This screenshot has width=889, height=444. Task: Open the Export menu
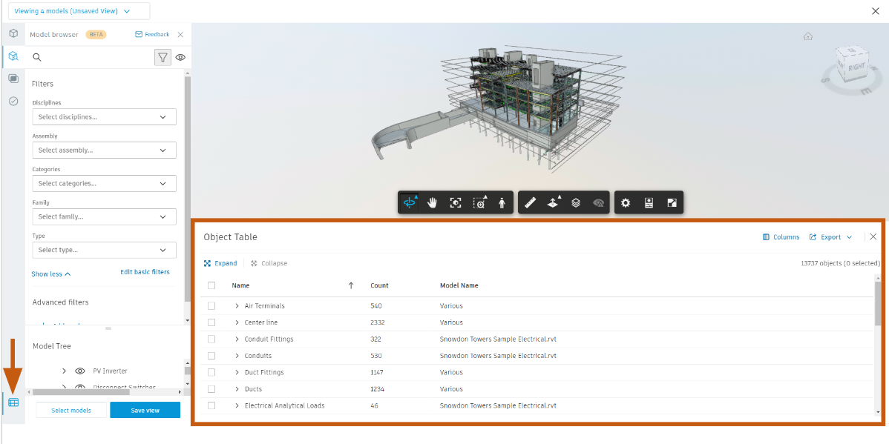[830, 237]
